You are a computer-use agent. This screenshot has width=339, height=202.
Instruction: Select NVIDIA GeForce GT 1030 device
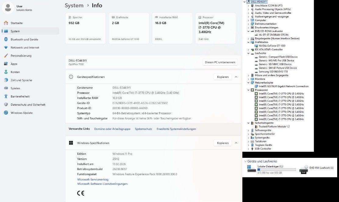coord(272,46)
